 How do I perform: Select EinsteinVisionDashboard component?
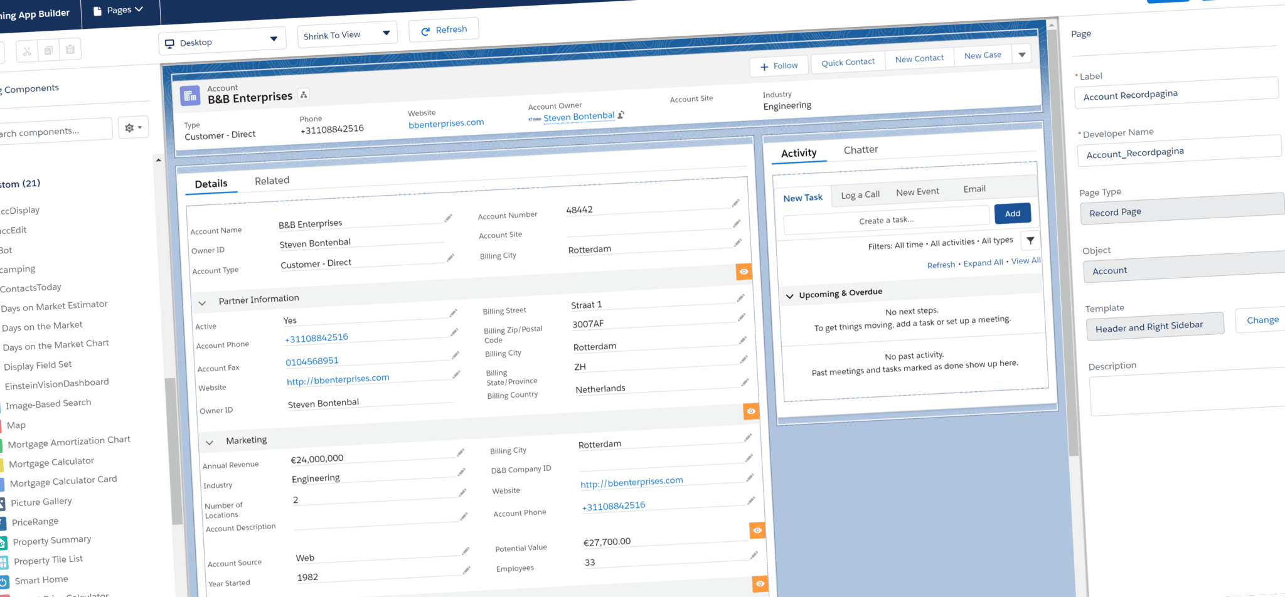coord(56,384)
